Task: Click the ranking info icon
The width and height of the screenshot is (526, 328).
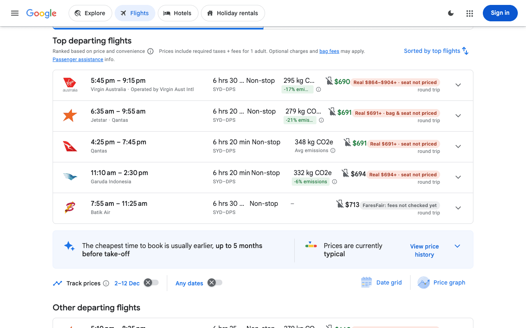Action: 150,51
